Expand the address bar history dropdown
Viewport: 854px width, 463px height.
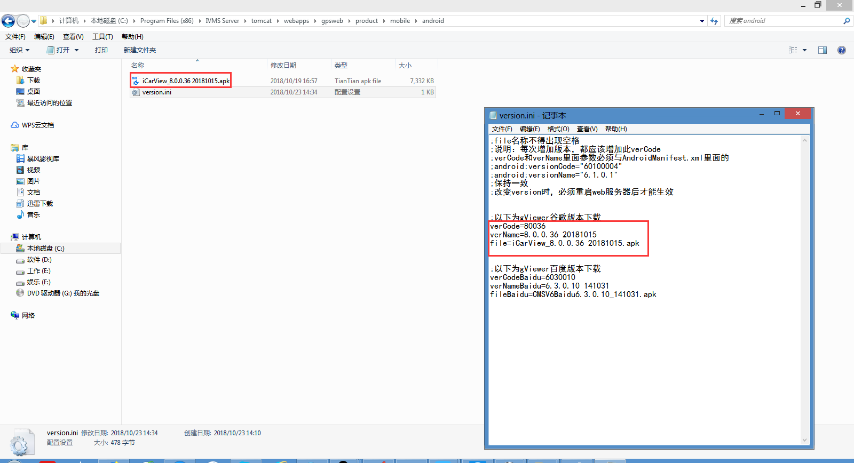[x=702, y=21]
